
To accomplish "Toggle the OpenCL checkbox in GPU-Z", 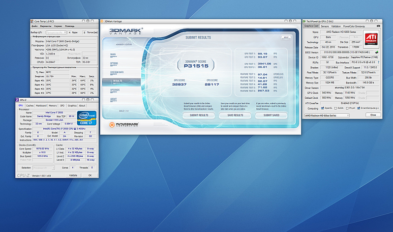I will 322,108.
